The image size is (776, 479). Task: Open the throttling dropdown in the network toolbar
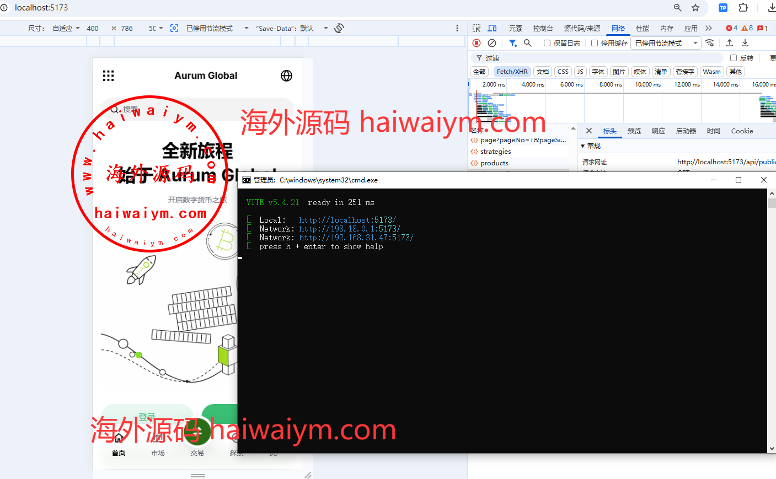tap(667, 43)
